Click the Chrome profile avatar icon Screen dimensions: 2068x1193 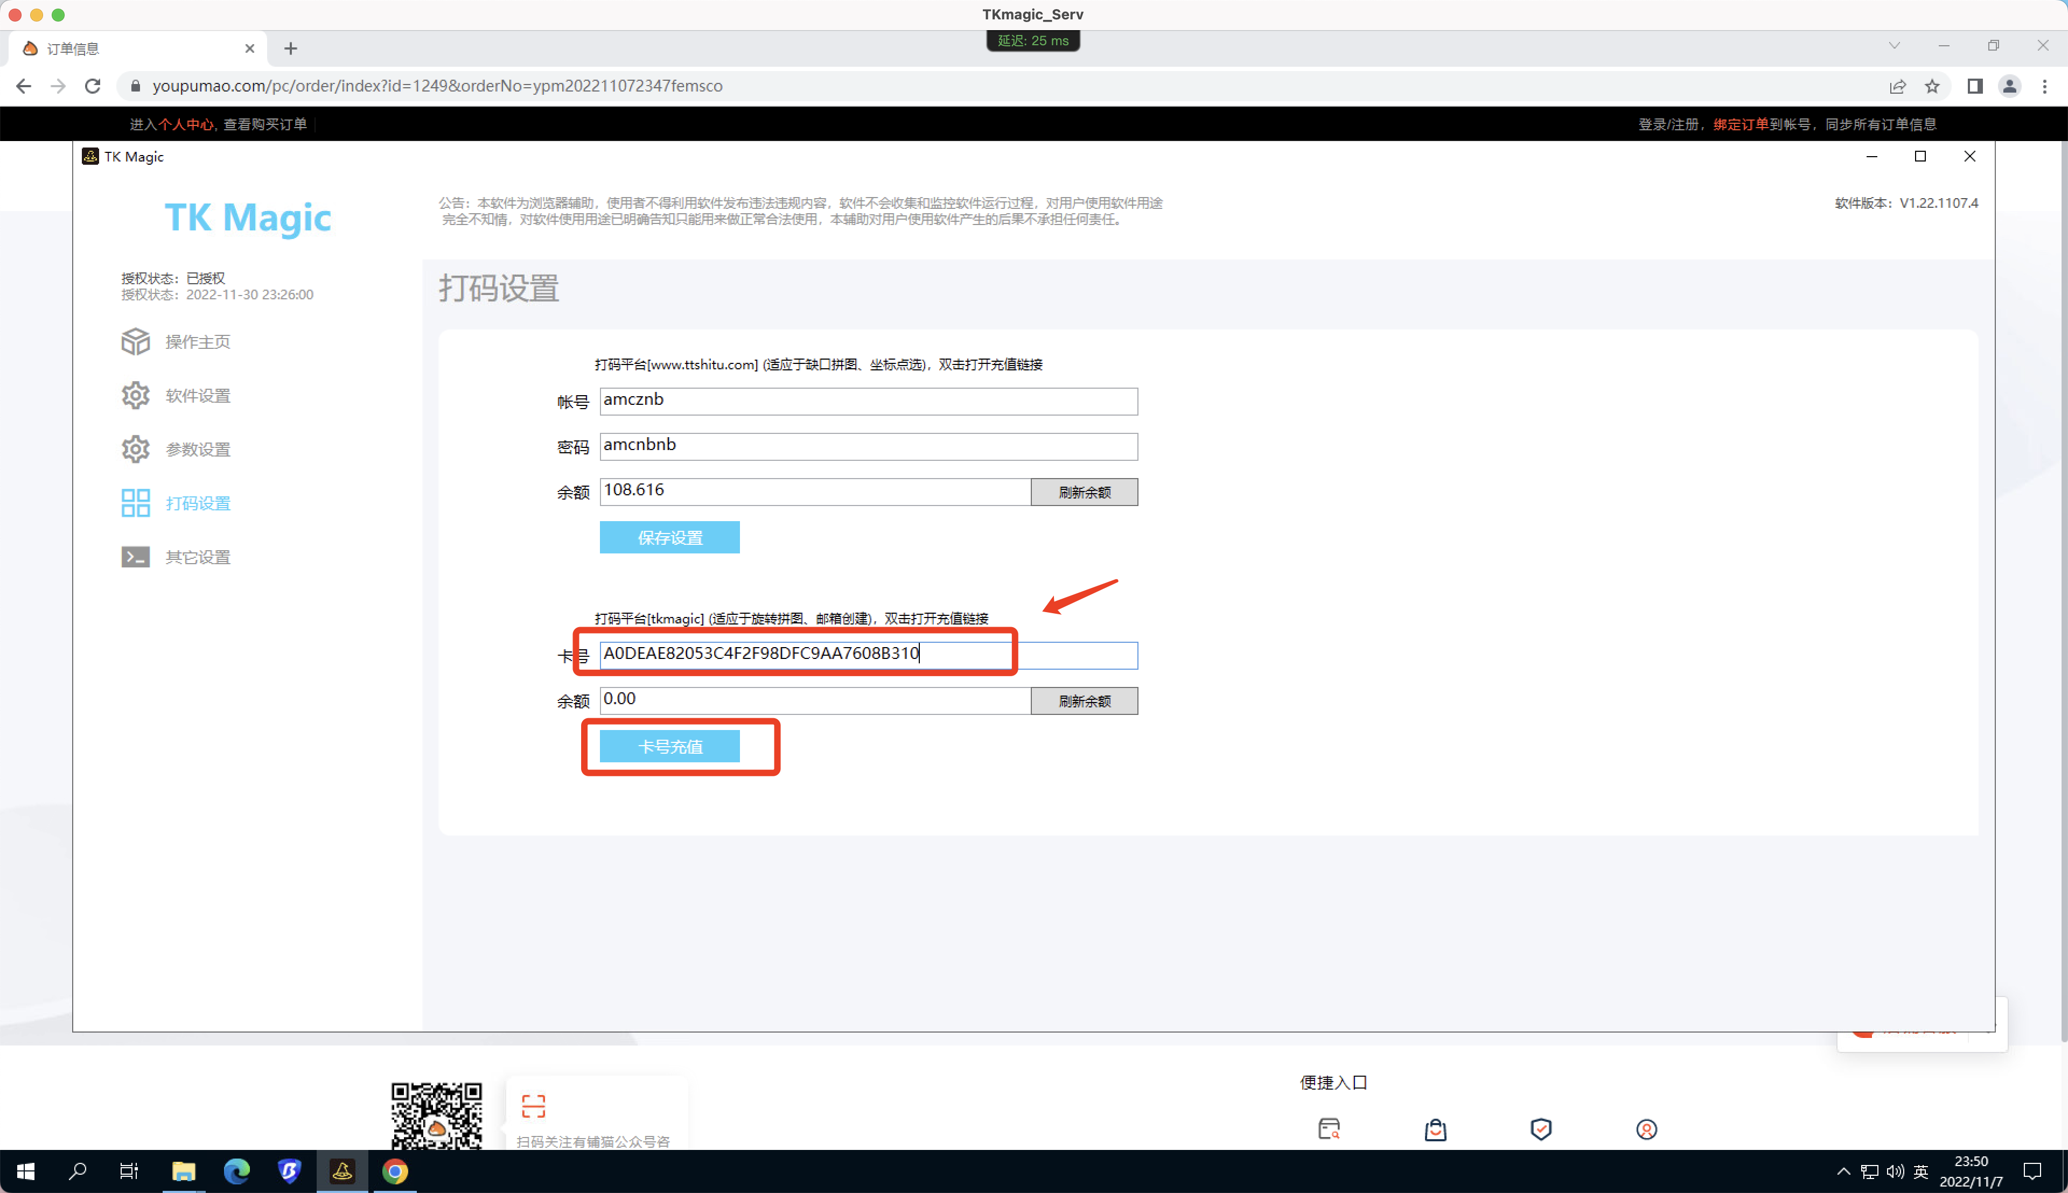2009,86
